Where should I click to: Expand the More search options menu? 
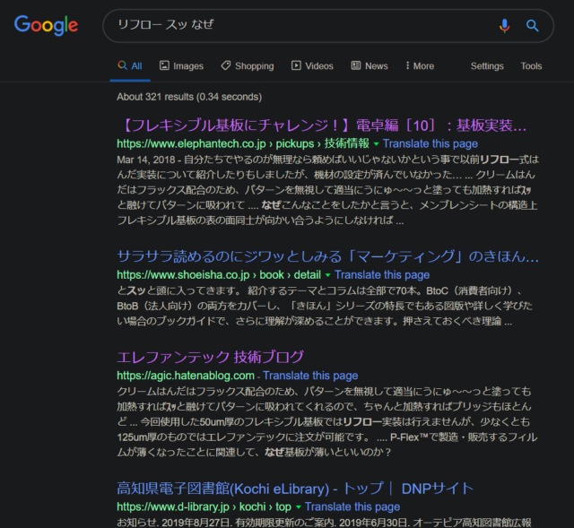coord(420,65)
